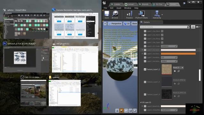This screenshot has height=115, width=204.
Task: Open the dropdown next to the black bottom texture thumbnail
Action: click(x=179, y=93)
